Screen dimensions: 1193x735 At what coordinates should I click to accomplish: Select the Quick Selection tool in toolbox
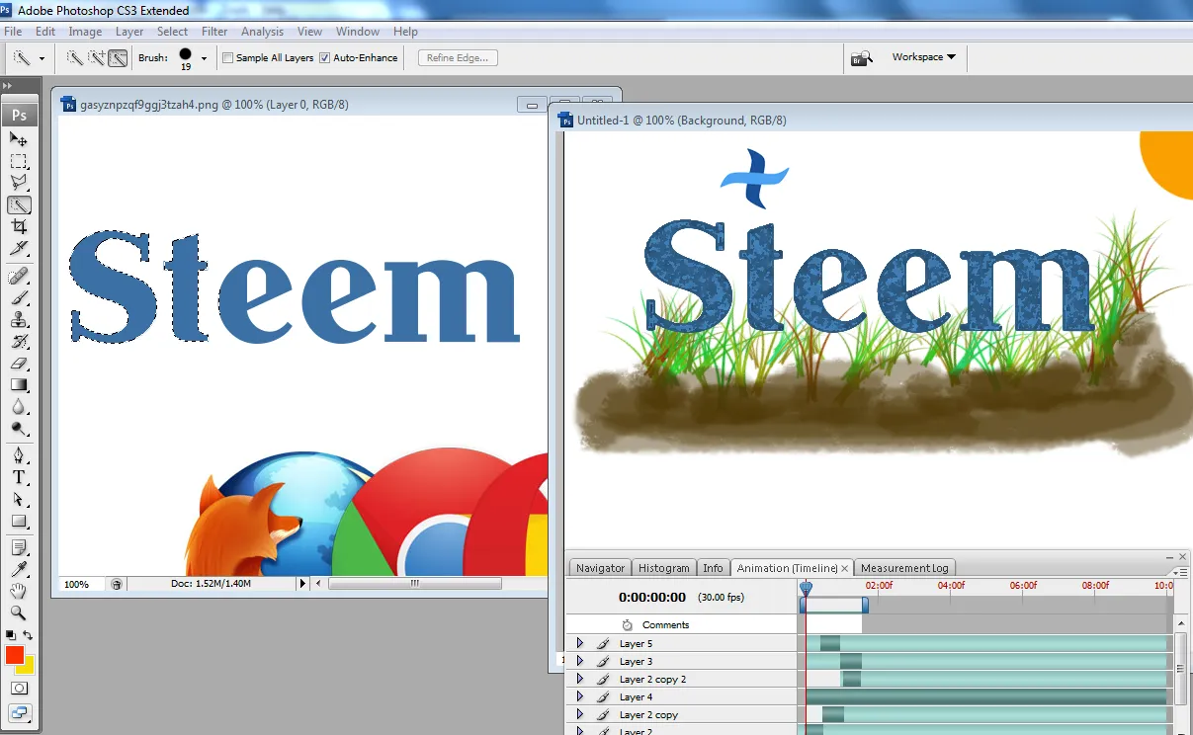19,205
